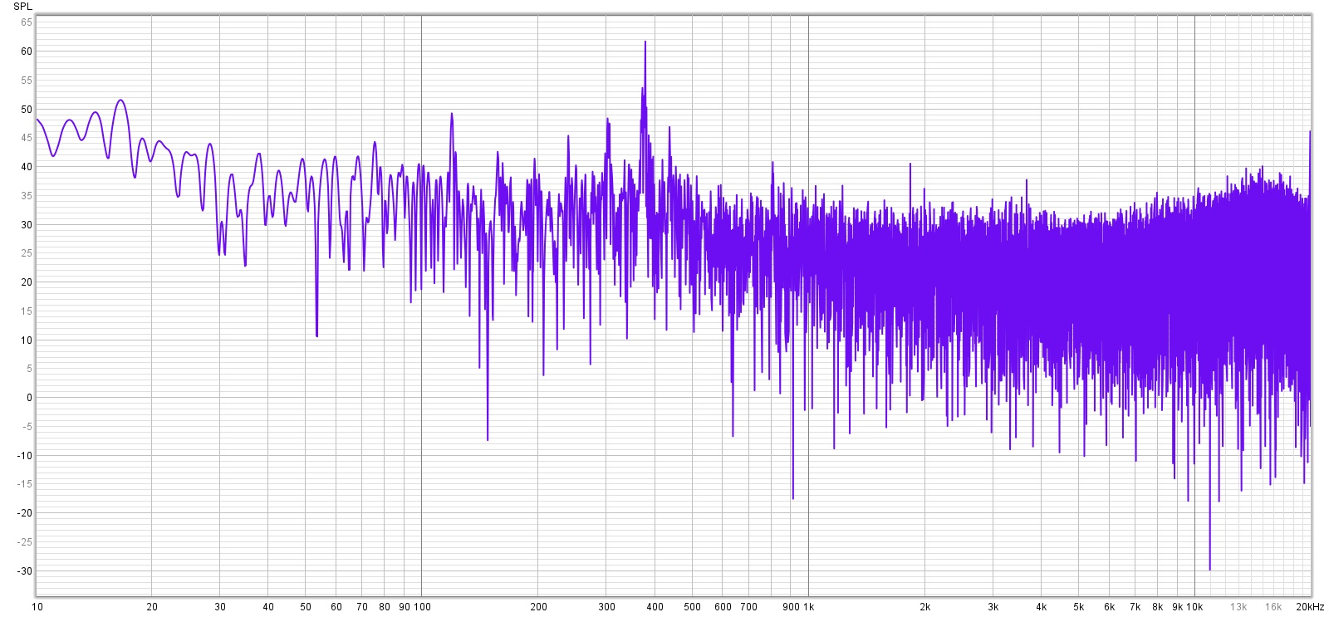Click the 0 dB label on SPL axis
1329x617 pixels.
[29, 398]
